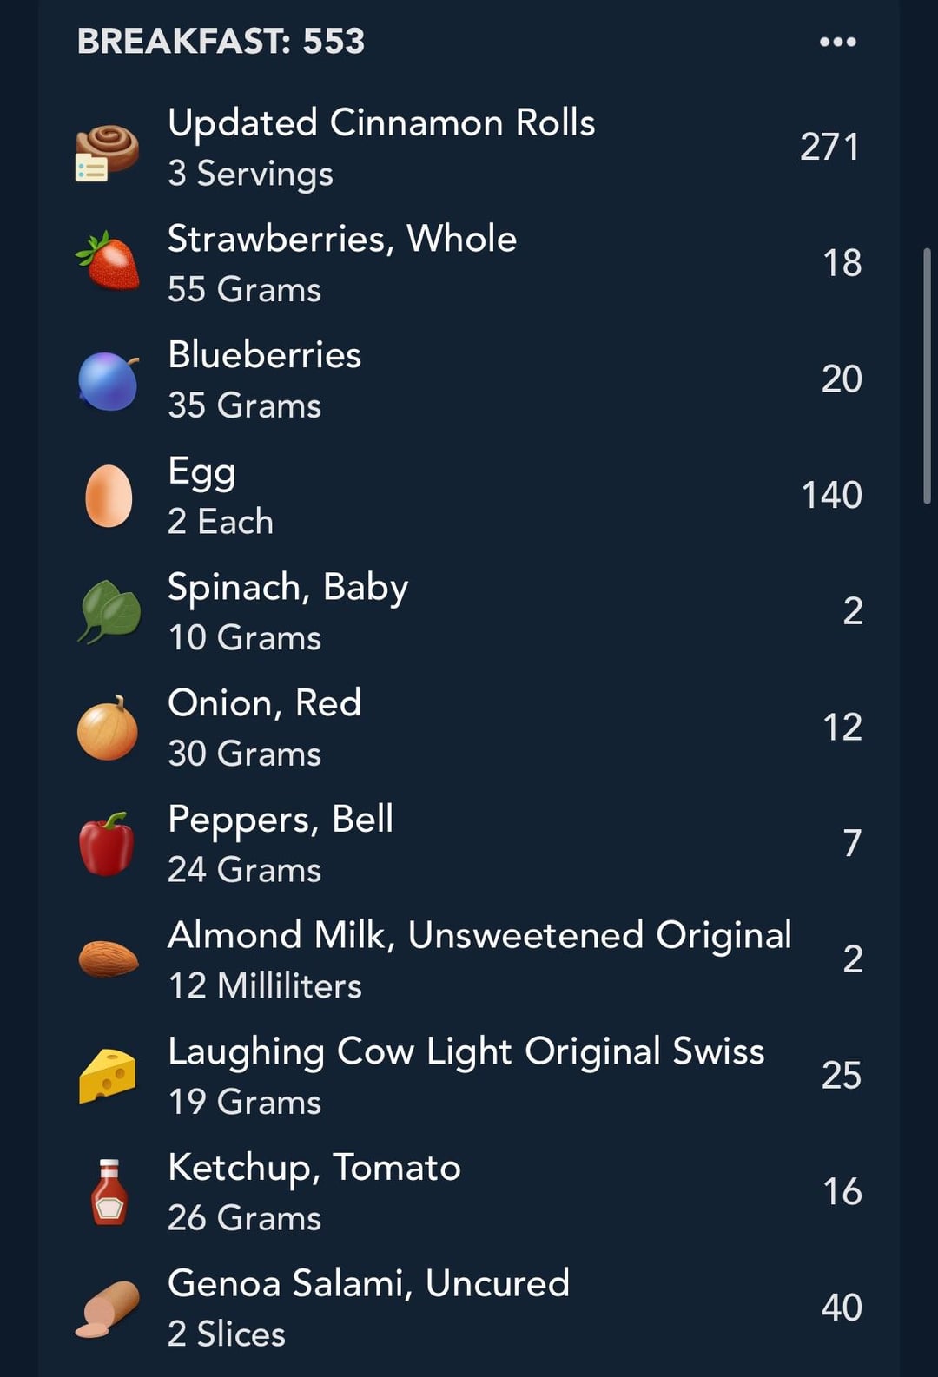This screenshot has height=1377, width=938.
Task: Tap the red onion icon
Action: pos(108,728)
